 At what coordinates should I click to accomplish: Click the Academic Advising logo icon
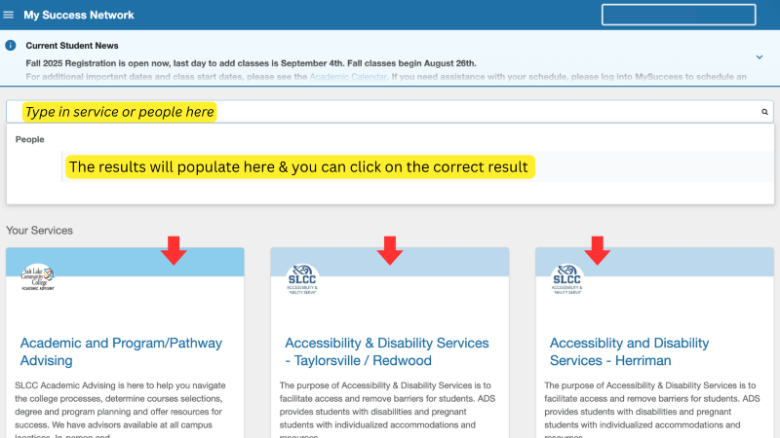[x=37, y=279]
